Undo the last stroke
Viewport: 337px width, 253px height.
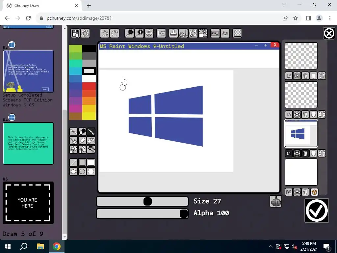(105, 33)
